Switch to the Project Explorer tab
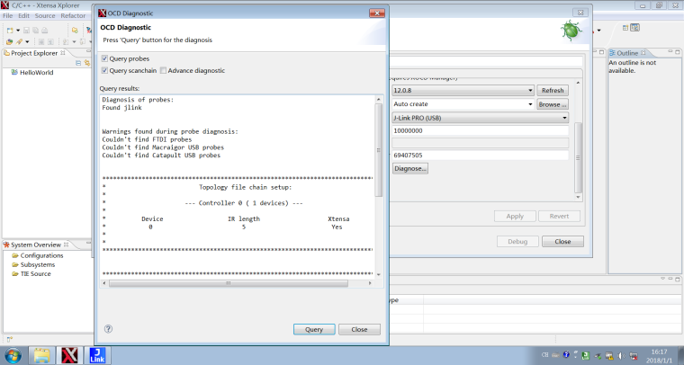 coord(34,53)
